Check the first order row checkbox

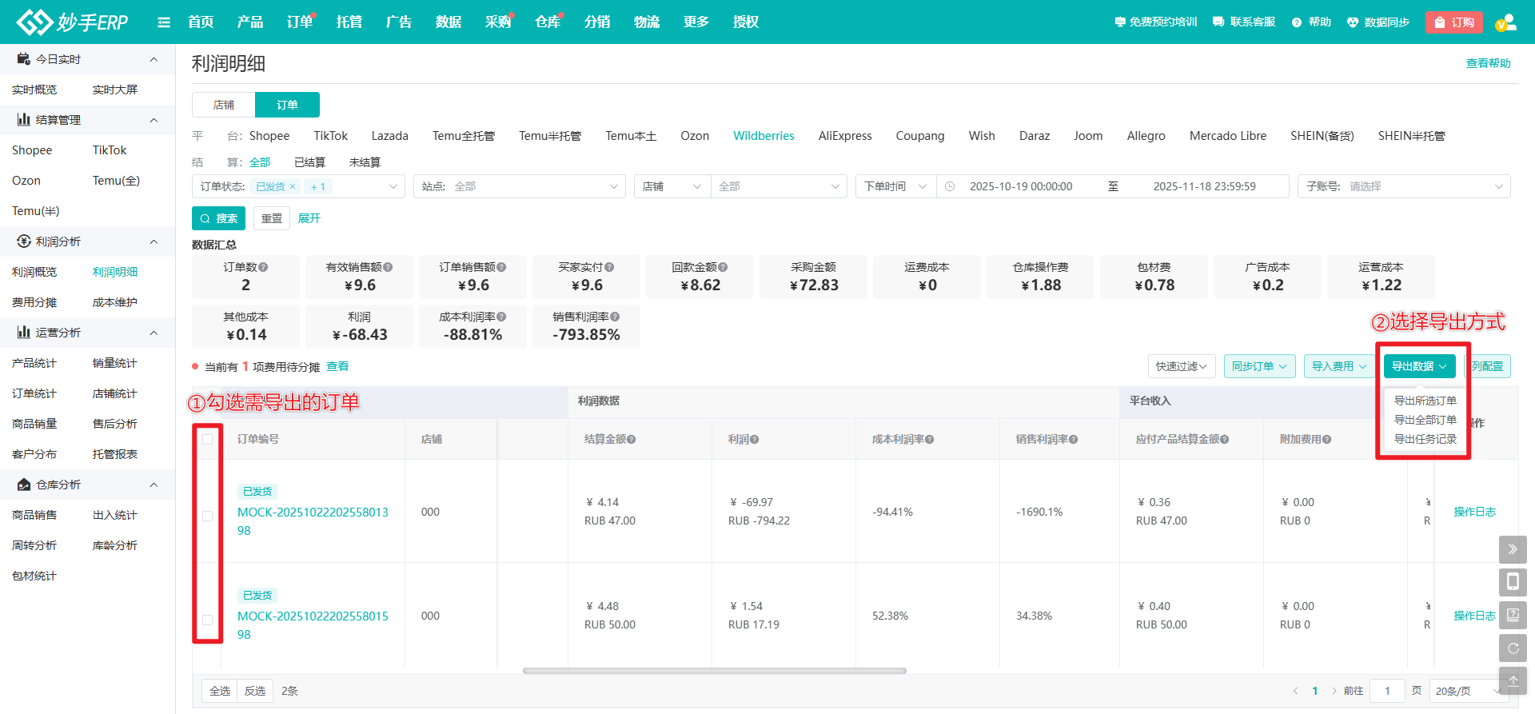pyautogui.click(x=208, y=516)
